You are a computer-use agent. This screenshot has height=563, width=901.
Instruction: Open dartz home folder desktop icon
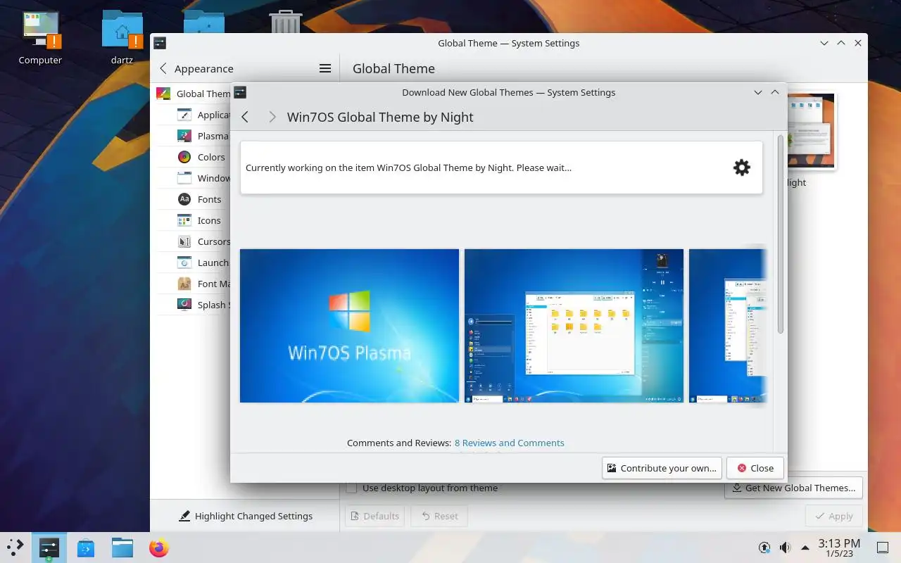pos(122,39)
